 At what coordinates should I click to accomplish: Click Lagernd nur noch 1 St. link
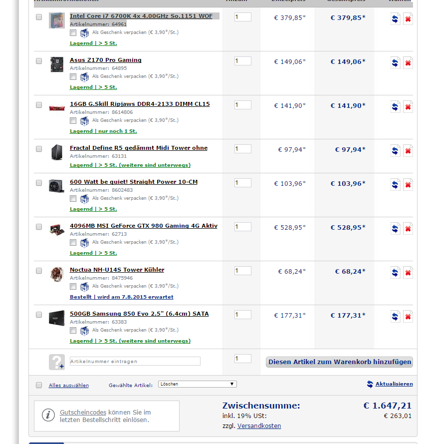click(103, 131)
